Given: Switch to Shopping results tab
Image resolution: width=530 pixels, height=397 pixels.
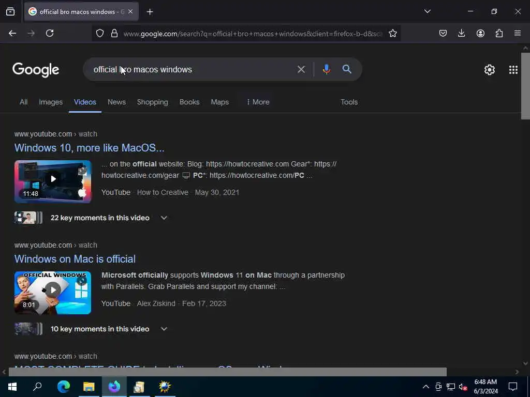Looking at the screenshot, I should click(x=153, y=102).
